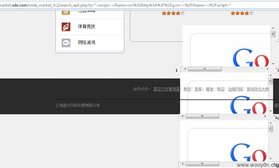Screen dimensions: 279x168
Task: Click down arrow of second iframe's vertical scrollbar
Action: (270, 111)
